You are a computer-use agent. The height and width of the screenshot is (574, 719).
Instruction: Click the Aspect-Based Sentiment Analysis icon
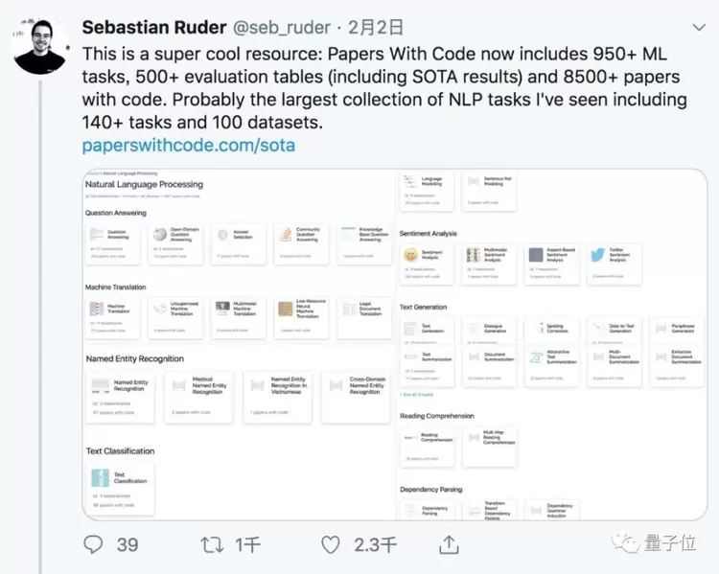536,256
